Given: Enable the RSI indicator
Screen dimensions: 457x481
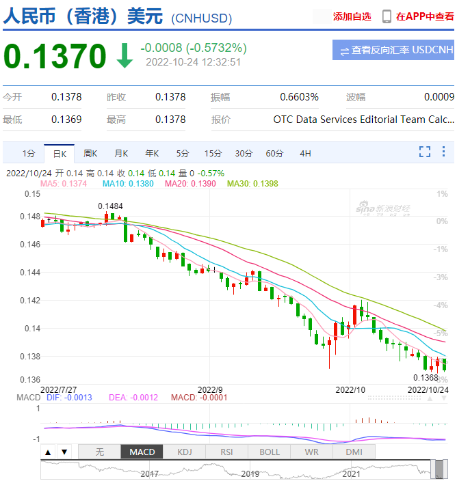Looking at the screenshot, I should 227,452.
